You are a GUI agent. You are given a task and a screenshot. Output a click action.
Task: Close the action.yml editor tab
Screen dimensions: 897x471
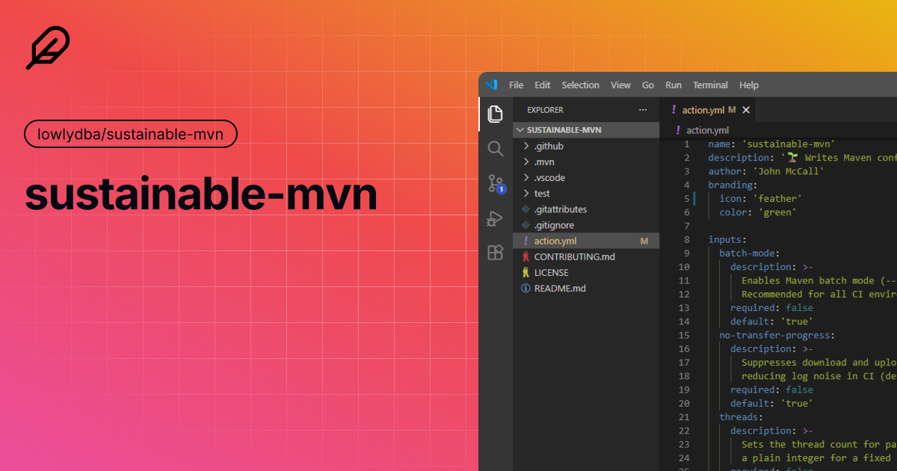tap(745, 110)
